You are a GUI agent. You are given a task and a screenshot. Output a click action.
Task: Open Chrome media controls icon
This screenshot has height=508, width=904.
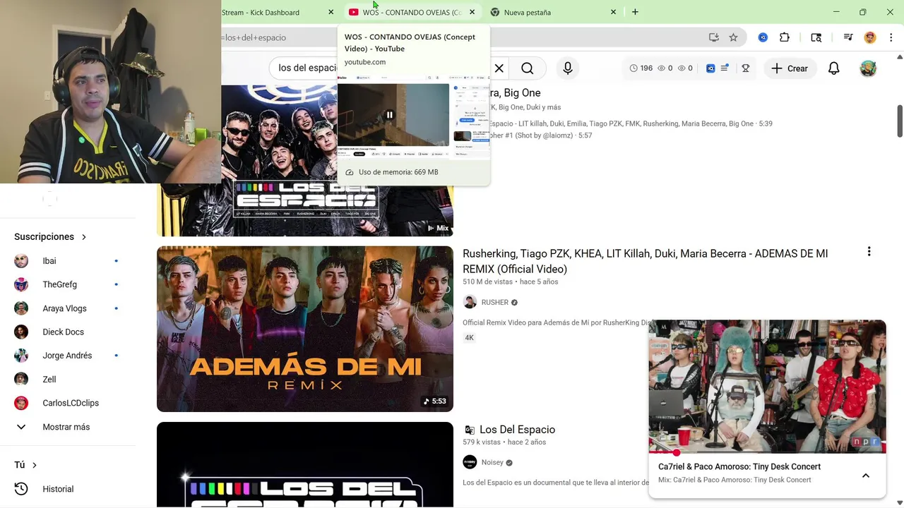tap(848, 37)
